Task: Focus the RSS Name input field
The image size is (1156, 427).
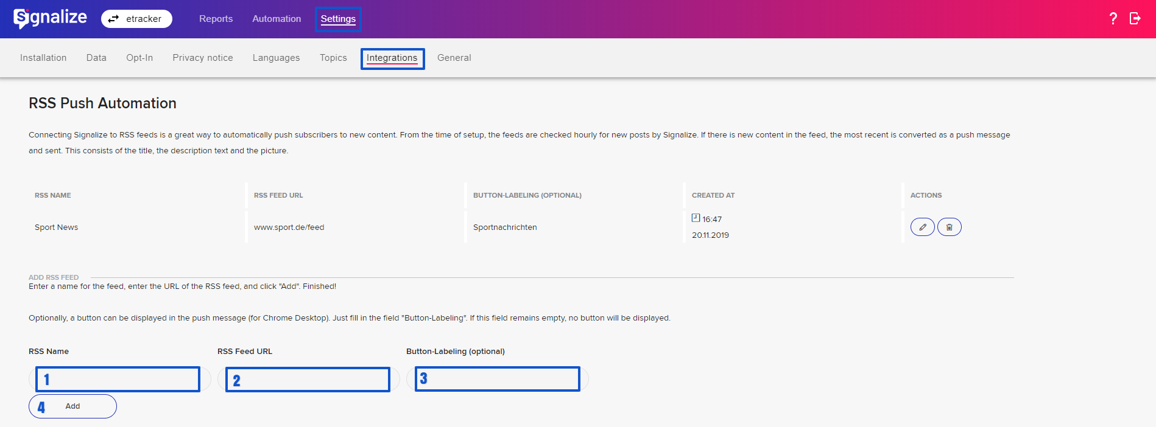Action: pyautogui.click(x=119, y=379)
